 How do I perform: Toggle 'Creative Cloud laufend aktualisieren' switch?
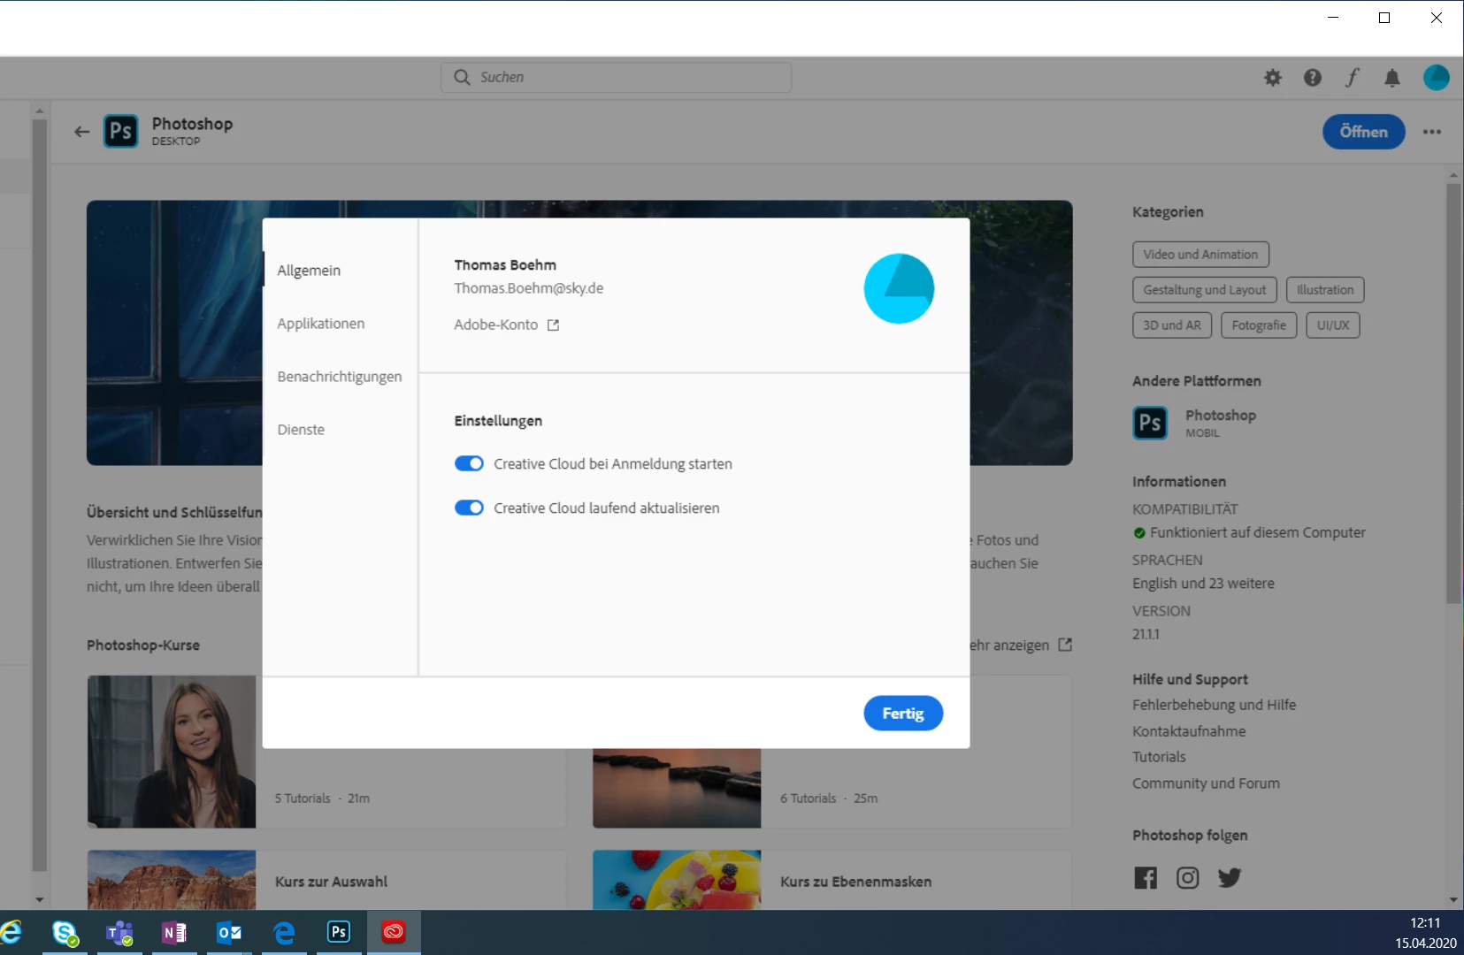(x=469, y=508)
